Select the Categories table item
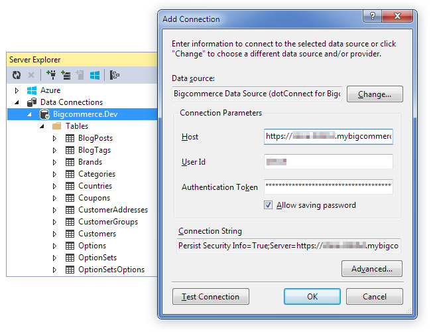Viewport: 431px width, 332px height. (x=96, y=174)
